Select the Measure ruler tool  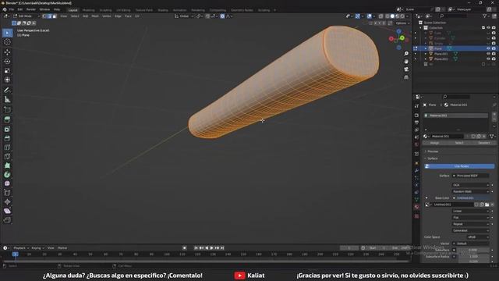click(x=7, y=100)
